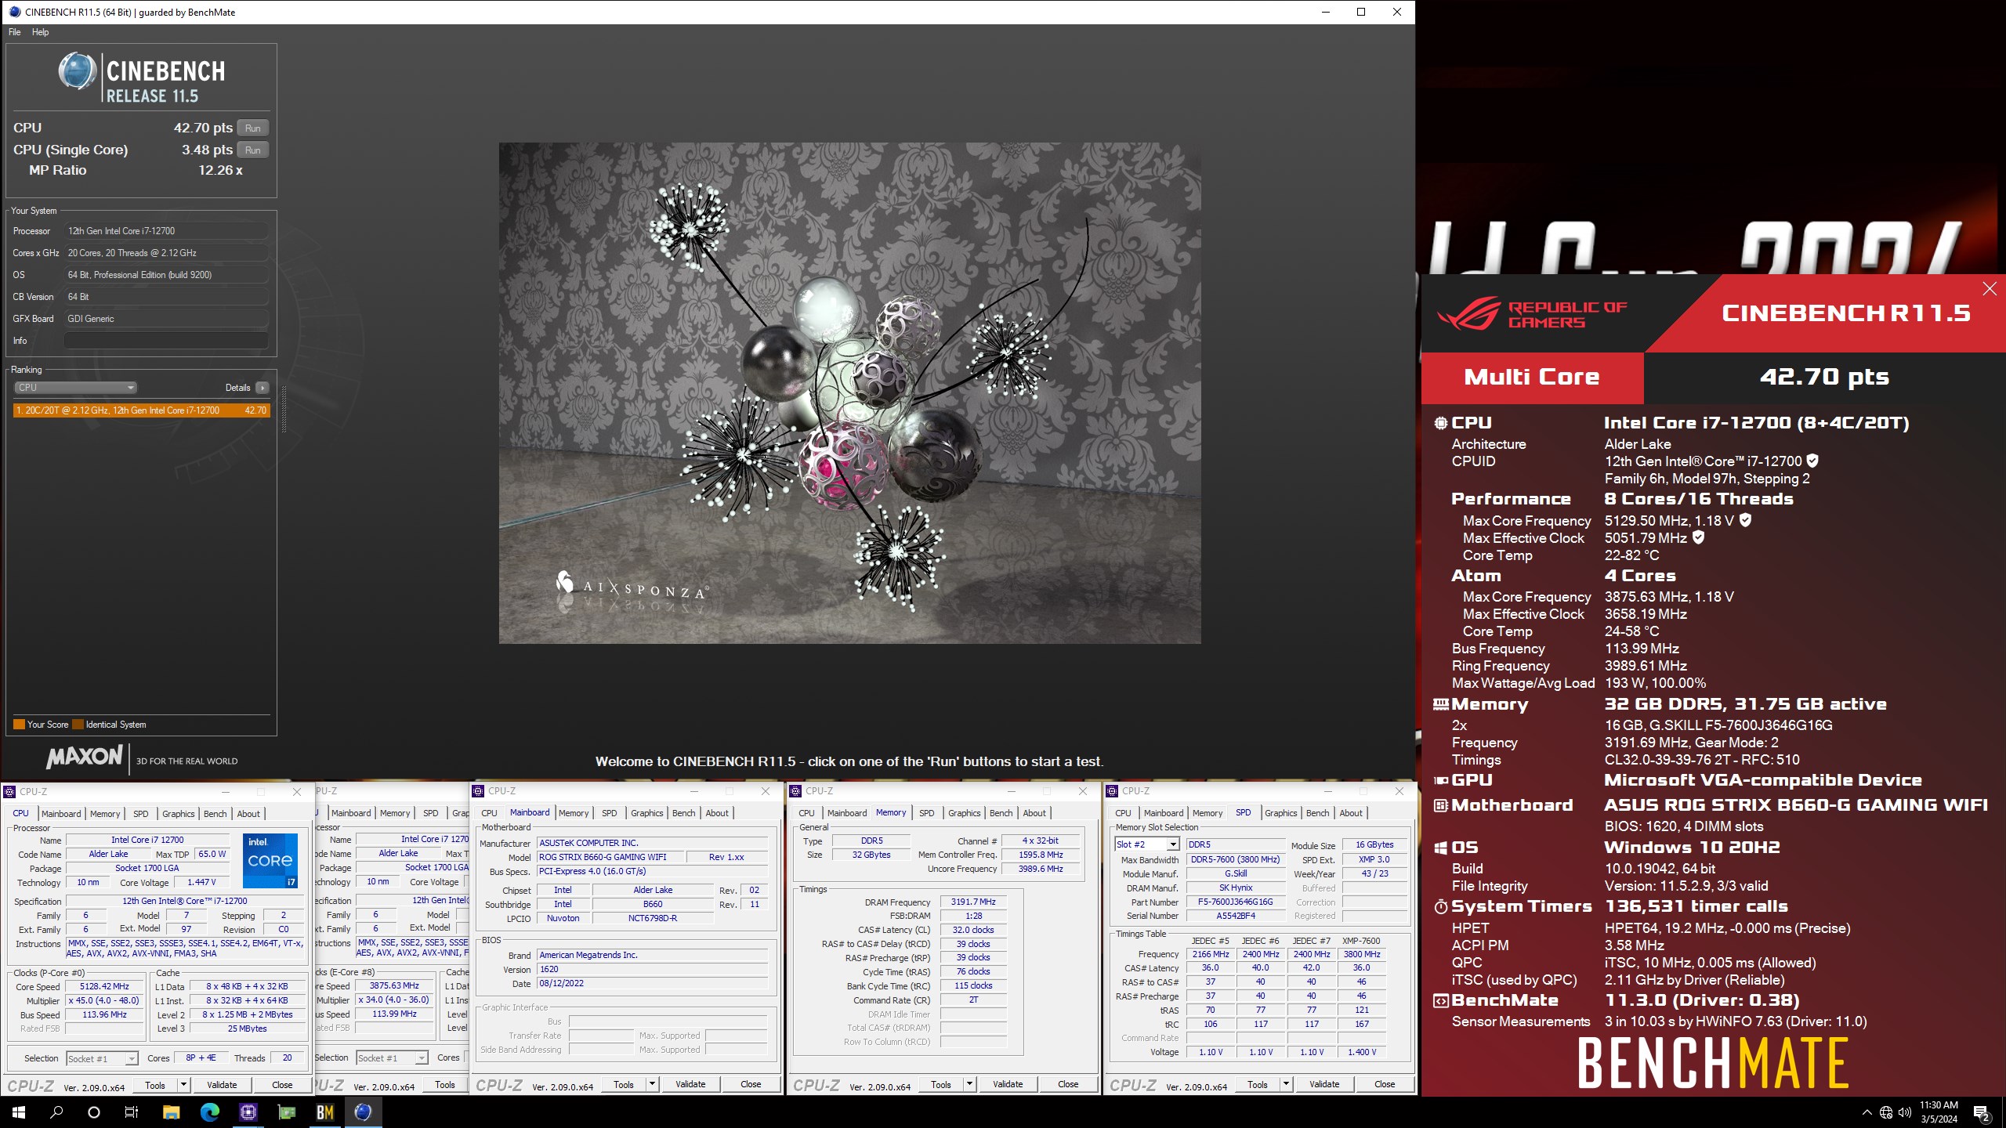
Task: Switch to Bench tab in leftmost CPU-Z window
Action: point(215,814)
